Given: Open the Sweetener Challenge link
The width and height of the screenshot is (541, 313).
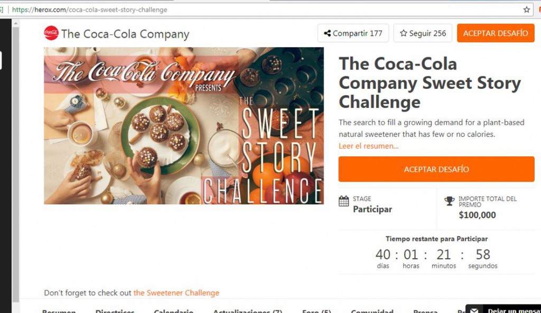Looking at the screenshot, I should (x=176, y=293).
